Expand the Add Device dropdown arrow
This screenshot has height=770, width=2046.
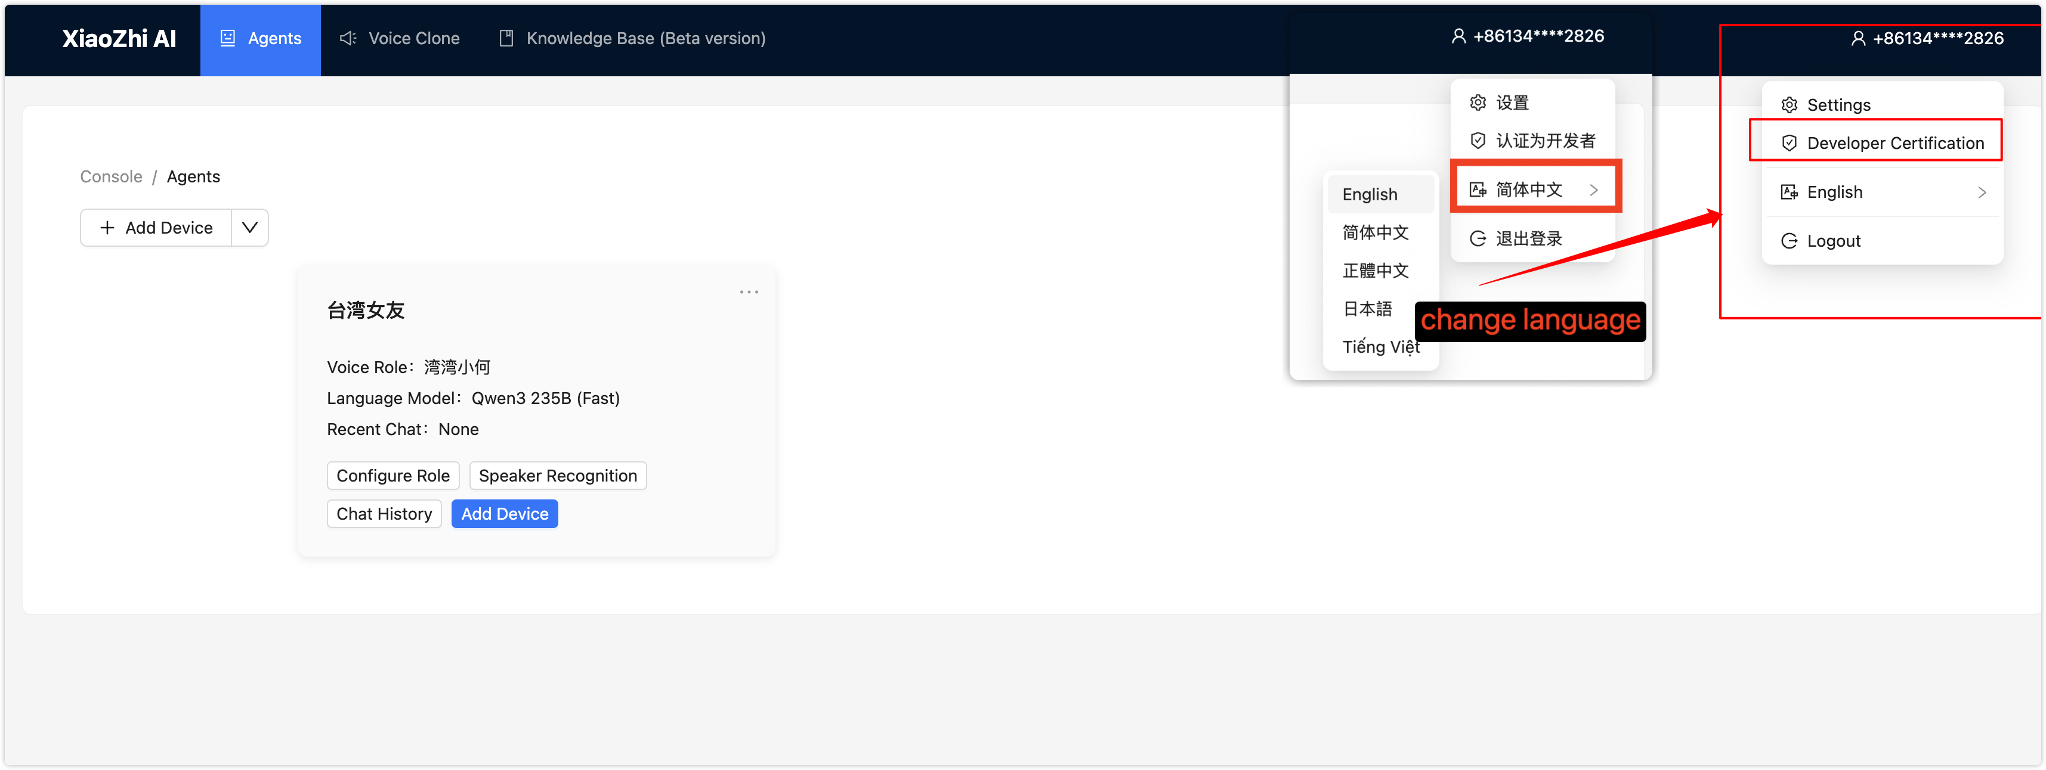(x=249, y=228)
